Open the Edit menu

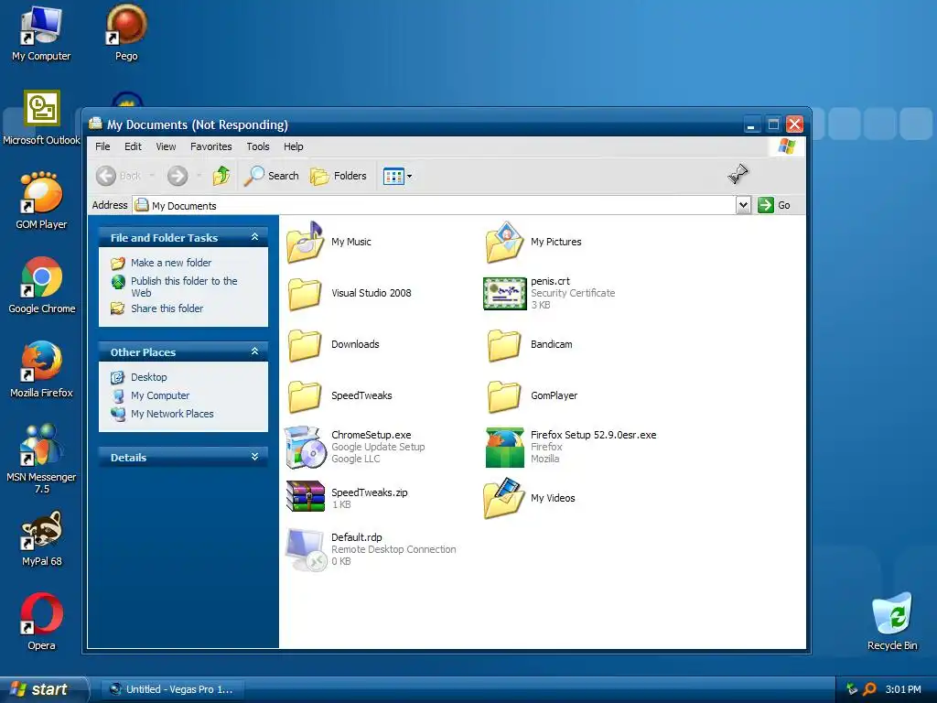pyautogui.click(x=133, y=146)
